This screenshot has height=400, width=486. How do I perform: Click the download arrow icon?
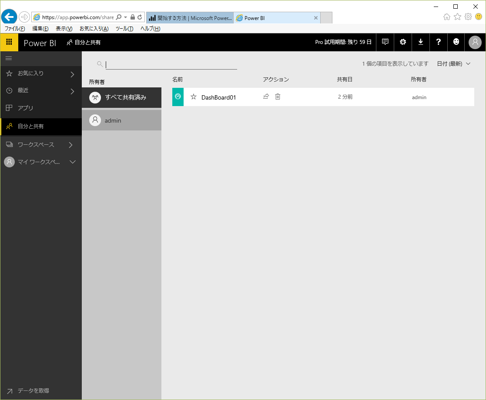[x=421, y=42]
